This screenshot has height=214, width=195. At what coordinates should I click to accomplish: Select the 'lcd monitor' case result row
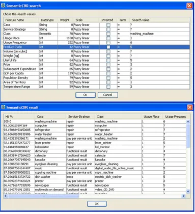tap(95, 147)
